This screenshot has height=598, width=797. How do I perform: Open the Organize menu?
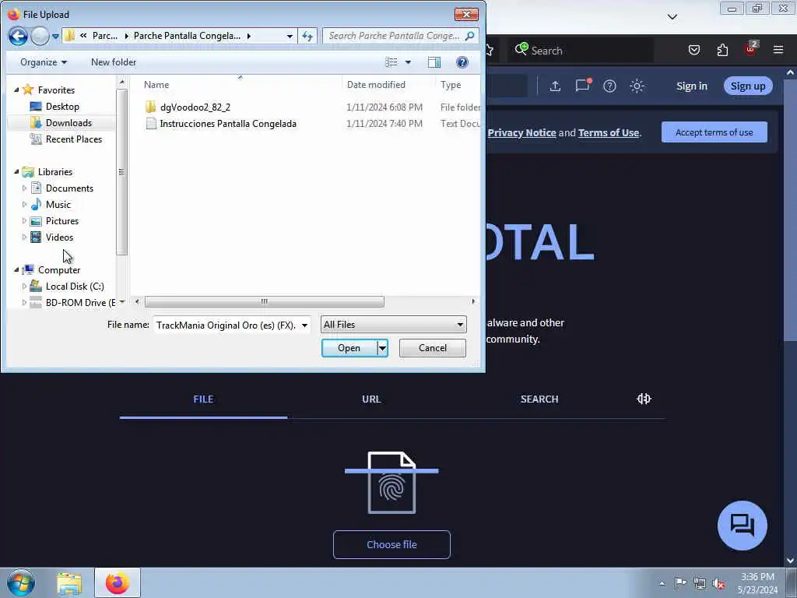click(44, 62)
